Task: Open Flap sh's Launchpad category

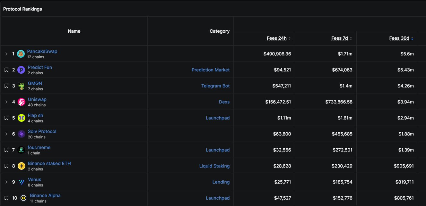Action: (x=218, y=118)
